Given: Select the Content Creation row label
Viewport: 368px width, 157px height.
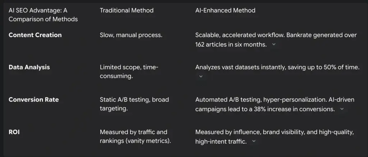Looking at the screenshot, I should pos(35,35).
